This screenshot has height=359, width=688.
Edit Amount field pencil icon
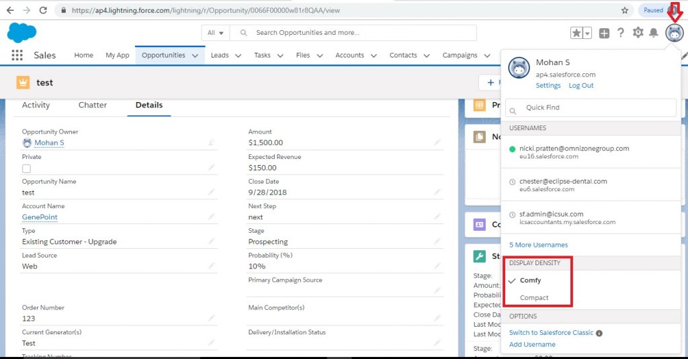[x=437, y=142]
